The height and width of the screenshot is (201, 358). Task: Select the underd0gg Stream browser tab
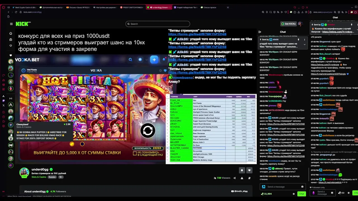159,8
